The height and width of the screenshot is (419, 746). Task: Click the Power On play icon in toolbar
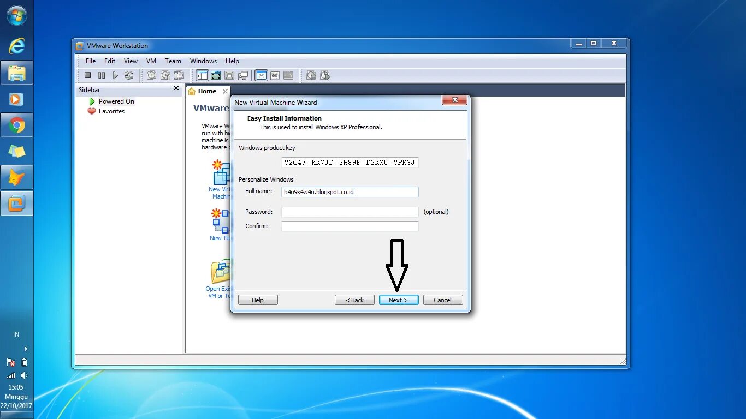(115, 75)
